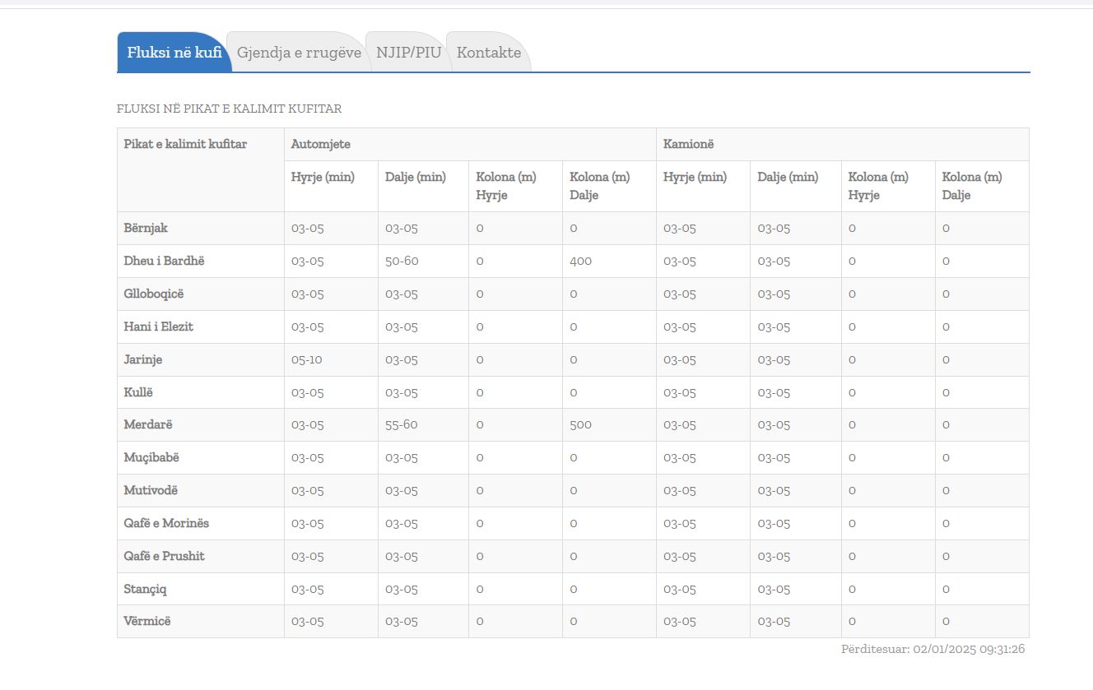Click the Bërnjak row label

pyautogui.click(x=146, y=228)
